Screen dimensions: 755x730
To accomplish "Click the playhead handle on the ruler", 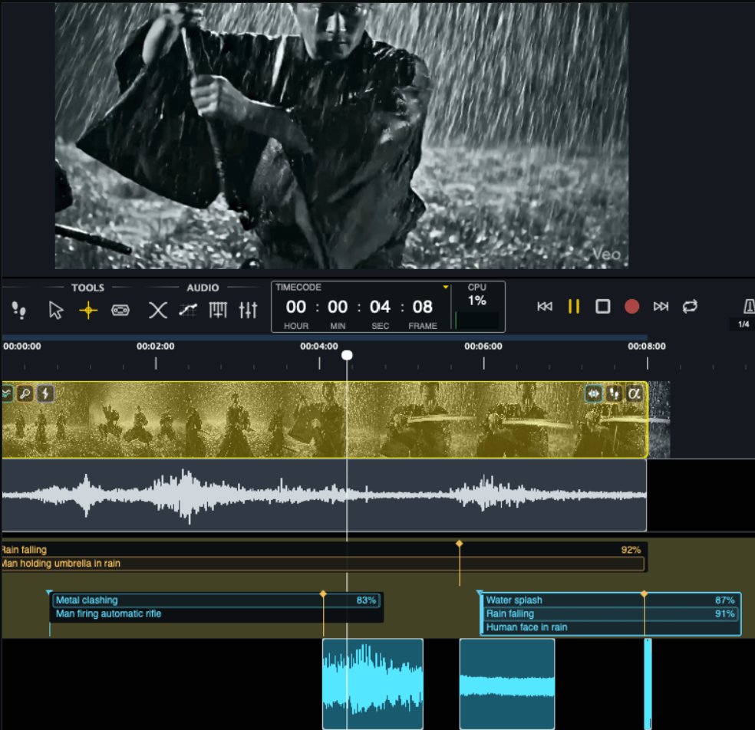I will coord(347,355).
